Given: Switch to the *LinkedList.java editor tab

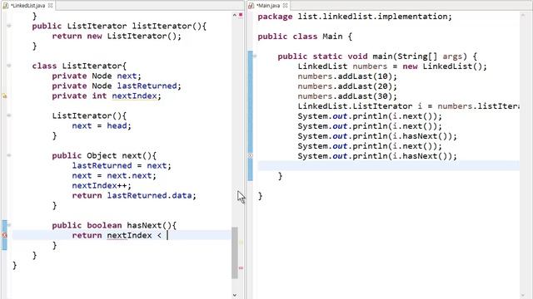Looking at the screenshot, I should pyautogui.click(x=27, y=6).
